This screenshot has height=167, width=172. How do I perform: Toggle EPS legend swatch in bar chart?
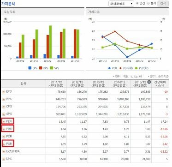click(30, 68)
